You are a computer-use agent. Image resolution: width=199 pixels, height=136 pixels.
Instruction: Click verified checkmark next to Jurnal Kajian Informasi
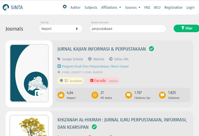[151, 49]
